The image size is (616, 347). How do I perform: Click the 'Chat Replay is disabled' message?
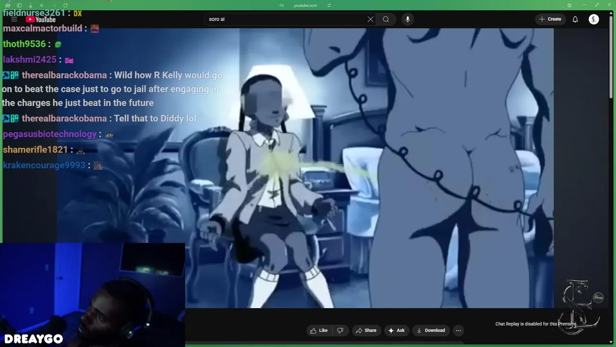point(536,324)
